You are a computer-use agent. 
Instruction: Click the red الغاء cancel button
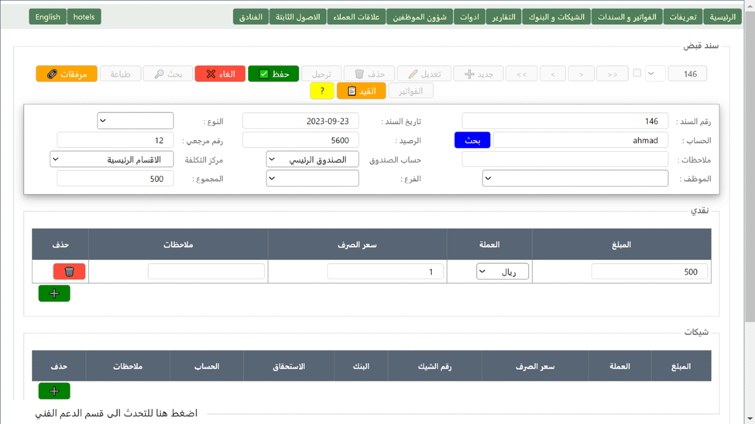[x=219, y=74]
